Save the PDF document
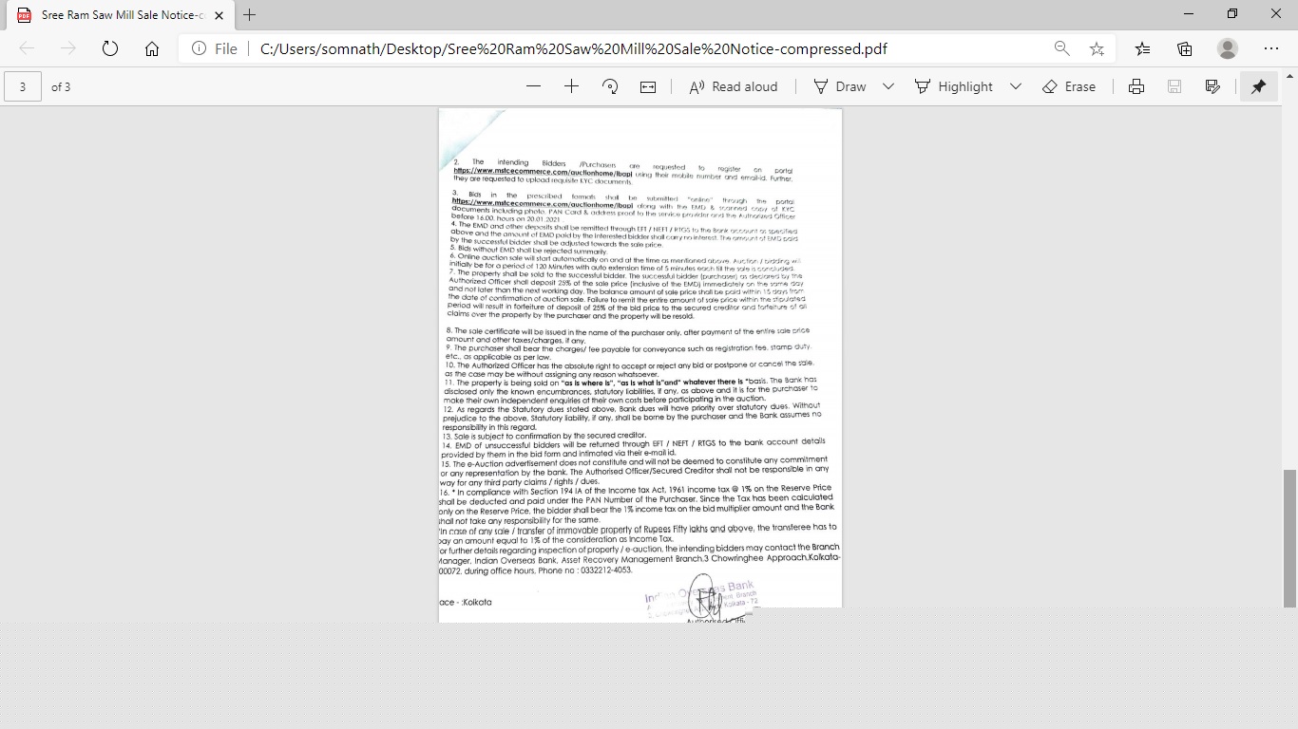Screen dimensions: 1298x729 [1174, 86]
